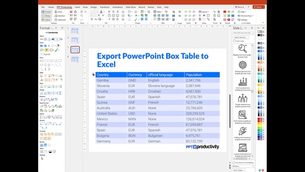Select slide 2 thumbnail in slide panel
Screen dimensions: 305x172
(x=75, y=40)
